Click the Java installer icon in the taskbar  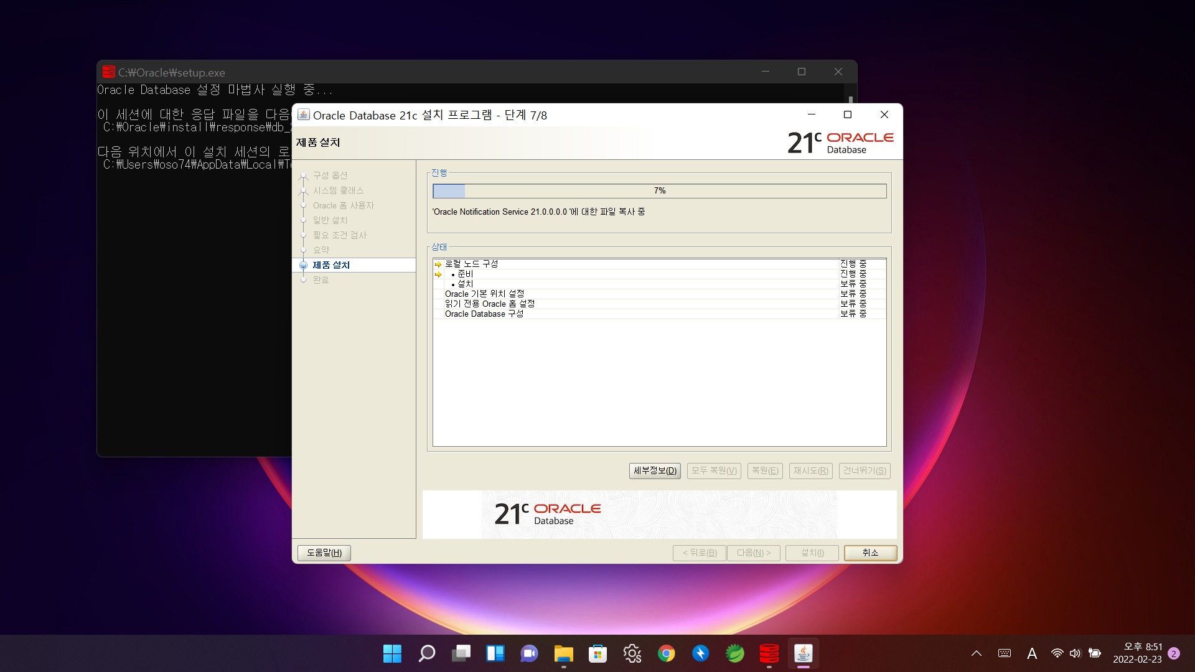[803, 653]
